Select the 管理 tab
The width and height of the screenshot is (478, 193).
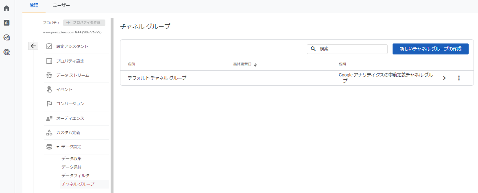tap(34, 5)
